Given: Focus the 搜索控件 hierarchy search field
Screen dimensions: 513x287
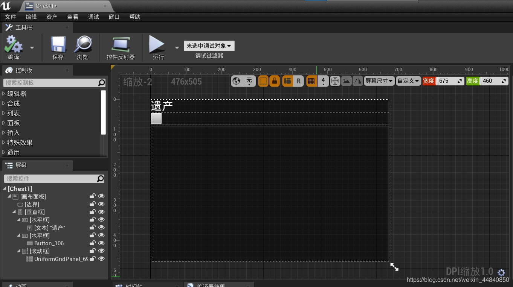Looking at the screenshot, I should tap(54, 179).
